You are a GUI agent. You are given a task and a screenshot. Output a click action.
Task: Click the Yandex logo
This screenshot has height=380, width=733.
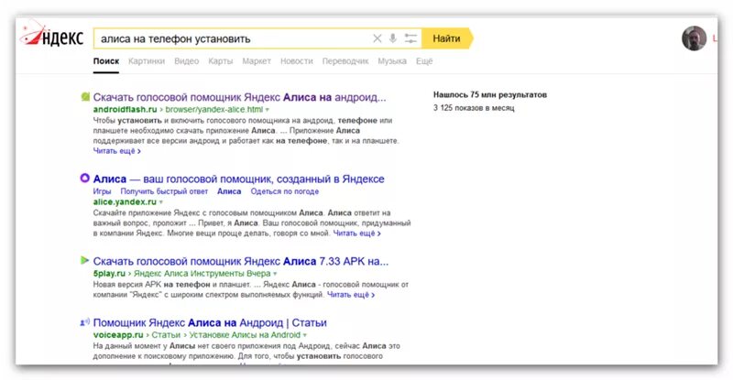tap(52, 35)
